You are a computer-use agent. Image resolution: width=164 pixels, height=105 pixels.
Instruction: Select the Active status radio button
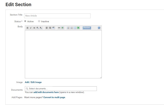click(x=25, y=21)
